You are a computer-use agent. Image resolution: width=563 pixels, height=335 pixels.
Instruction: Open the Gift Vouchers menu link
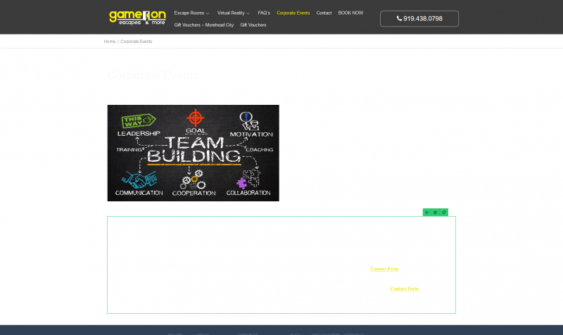pos(253,25)
